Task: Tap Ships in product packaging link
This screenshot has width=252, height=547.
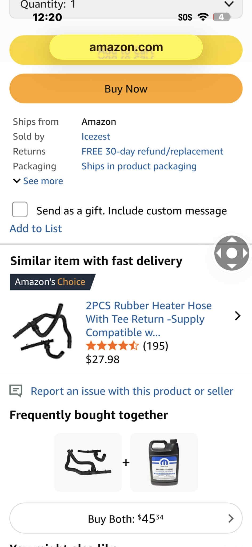Action: [x=139, y=166]
